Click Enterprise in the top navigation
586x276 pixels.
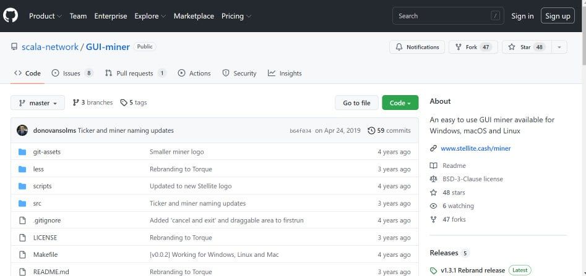111,16
